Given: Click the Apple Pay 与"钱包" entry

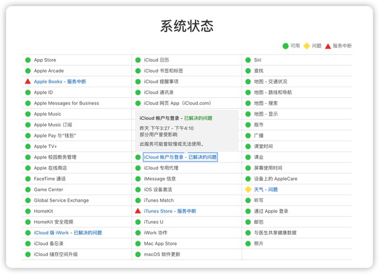Looking at the screenshot, I should (x=55, y=136).
